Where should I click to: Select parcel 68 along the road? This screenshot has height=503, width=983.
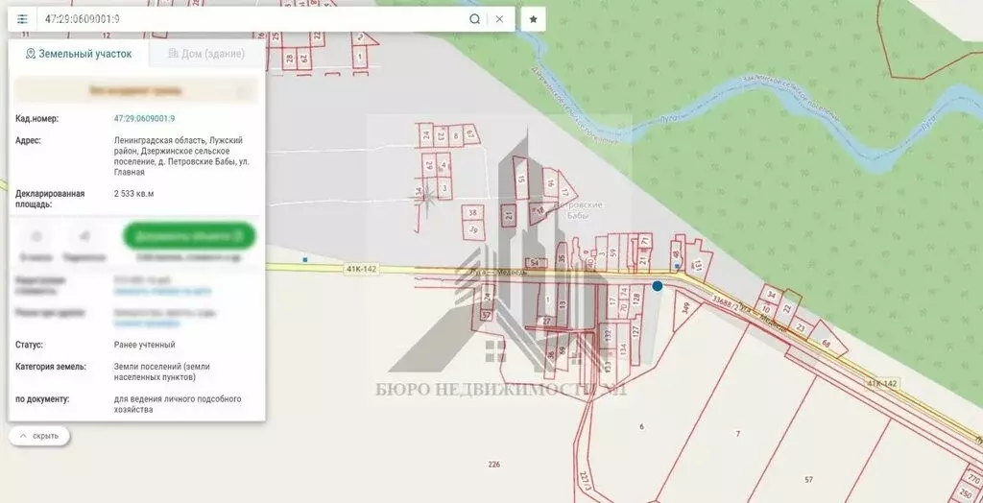click(826, 344)
